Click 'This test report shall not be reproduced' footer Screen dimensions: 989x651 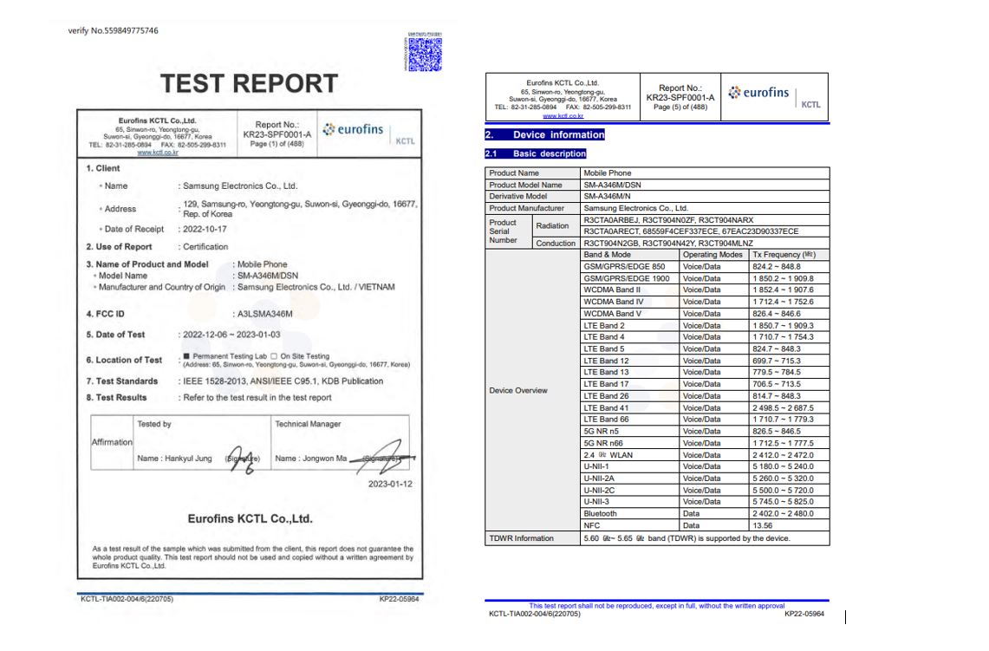657,606
